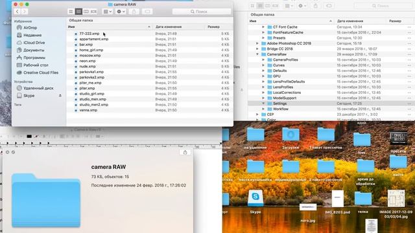Viewport: 415px width, 233px height.
Task: Open Программы in the Finder sidebar
Action: click(34, 58)
